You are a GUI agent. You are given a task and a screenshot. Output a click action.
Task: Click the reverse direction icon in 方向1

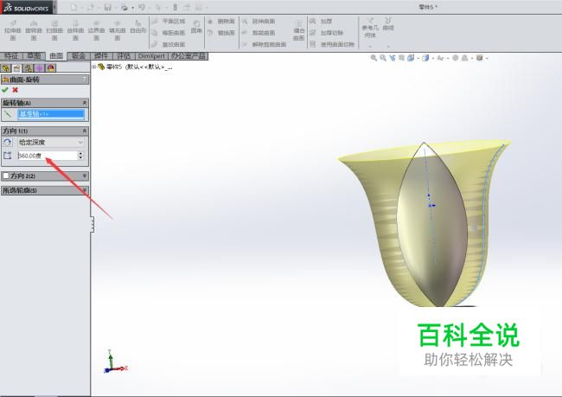pyautogui.click(x=7, y=143)
